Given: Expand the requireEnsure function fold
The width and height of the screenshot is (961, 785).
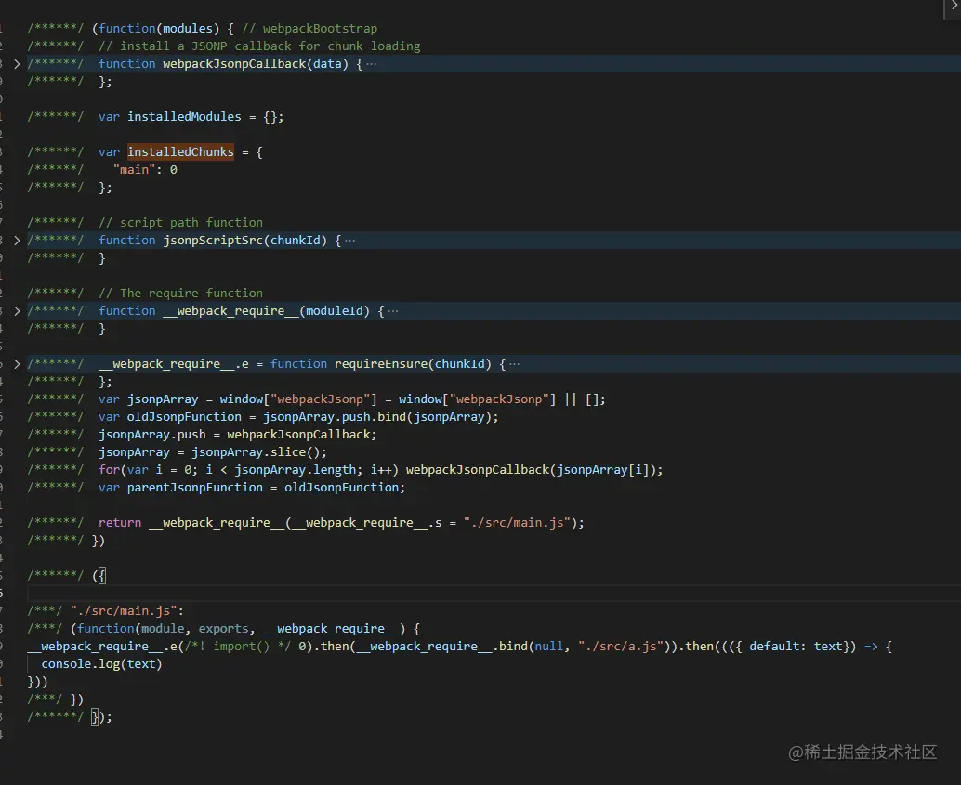Looking at the screenshot, I should 17,363.
